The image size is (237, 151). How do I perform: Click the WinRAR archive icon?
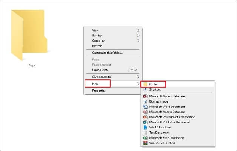(145, 127)
